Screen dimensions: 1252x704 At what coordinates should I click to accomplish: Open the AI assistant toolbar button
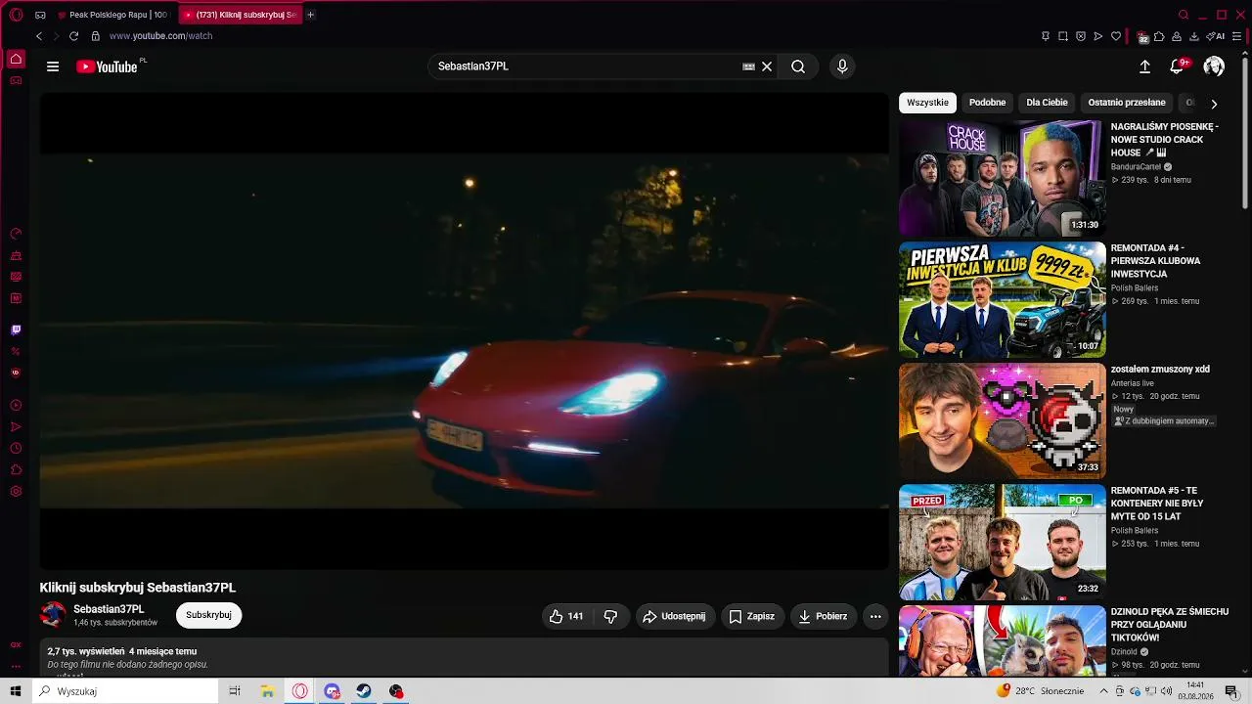(x=1216, y=36)
